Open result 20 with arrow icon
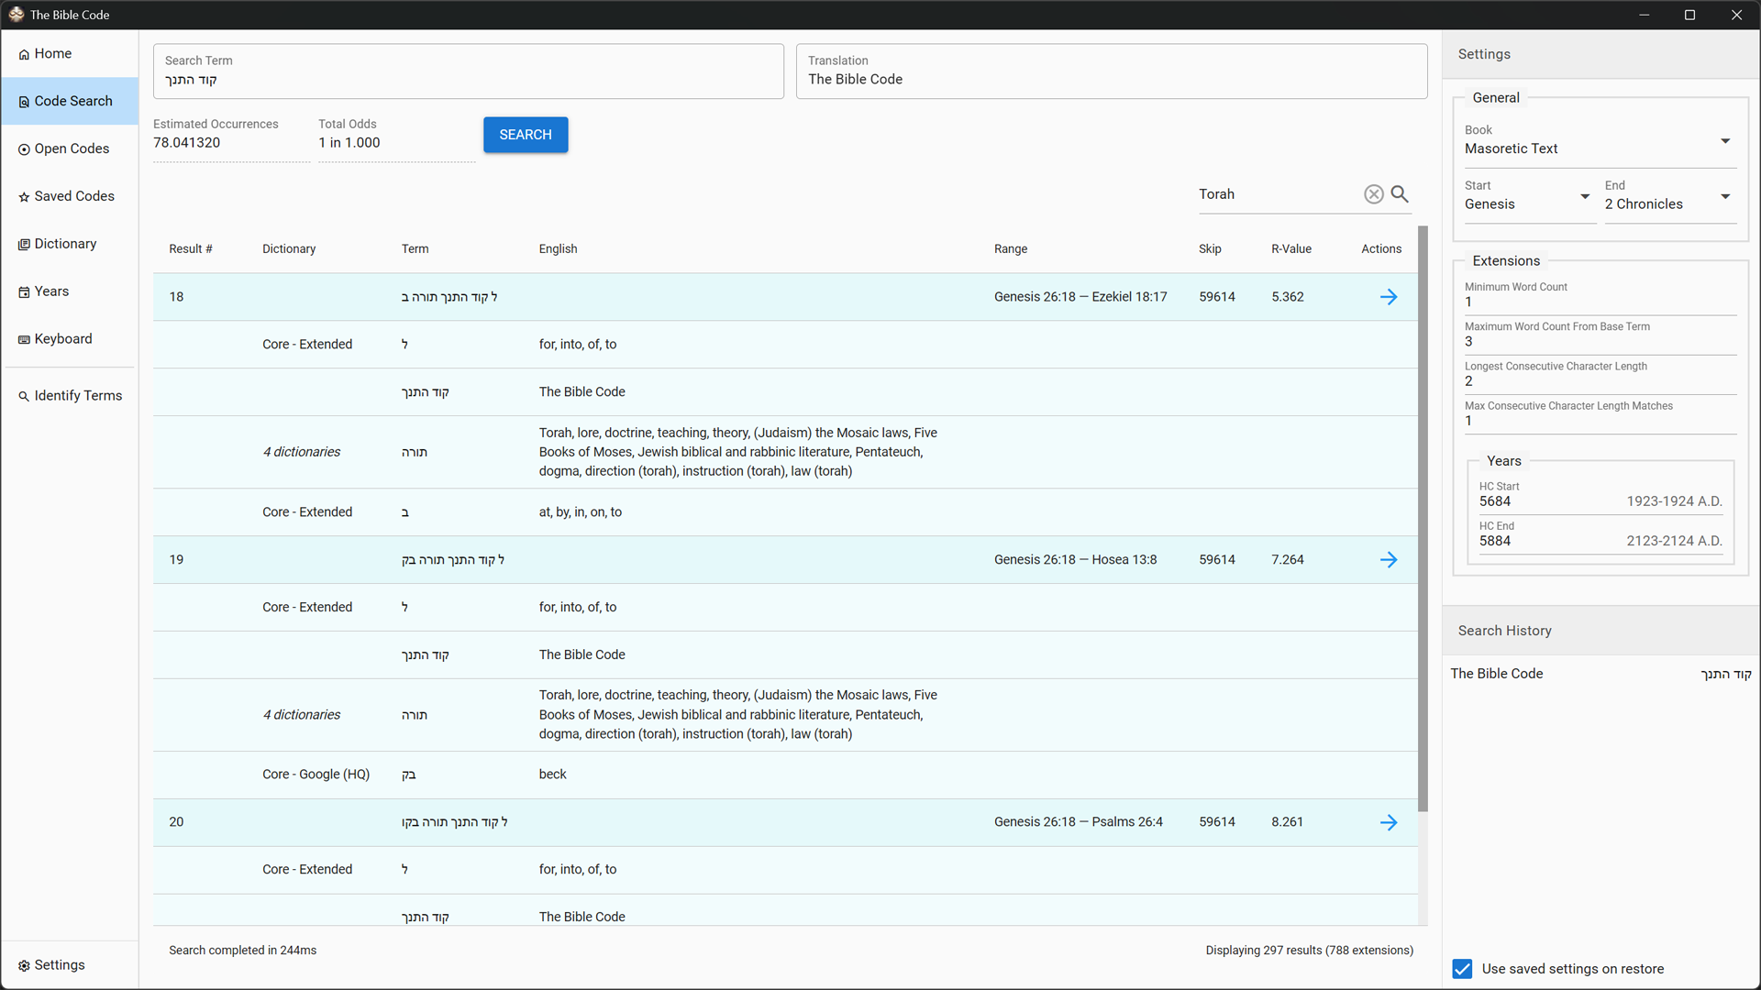1761x990 pixels. tap(1389, 822)
